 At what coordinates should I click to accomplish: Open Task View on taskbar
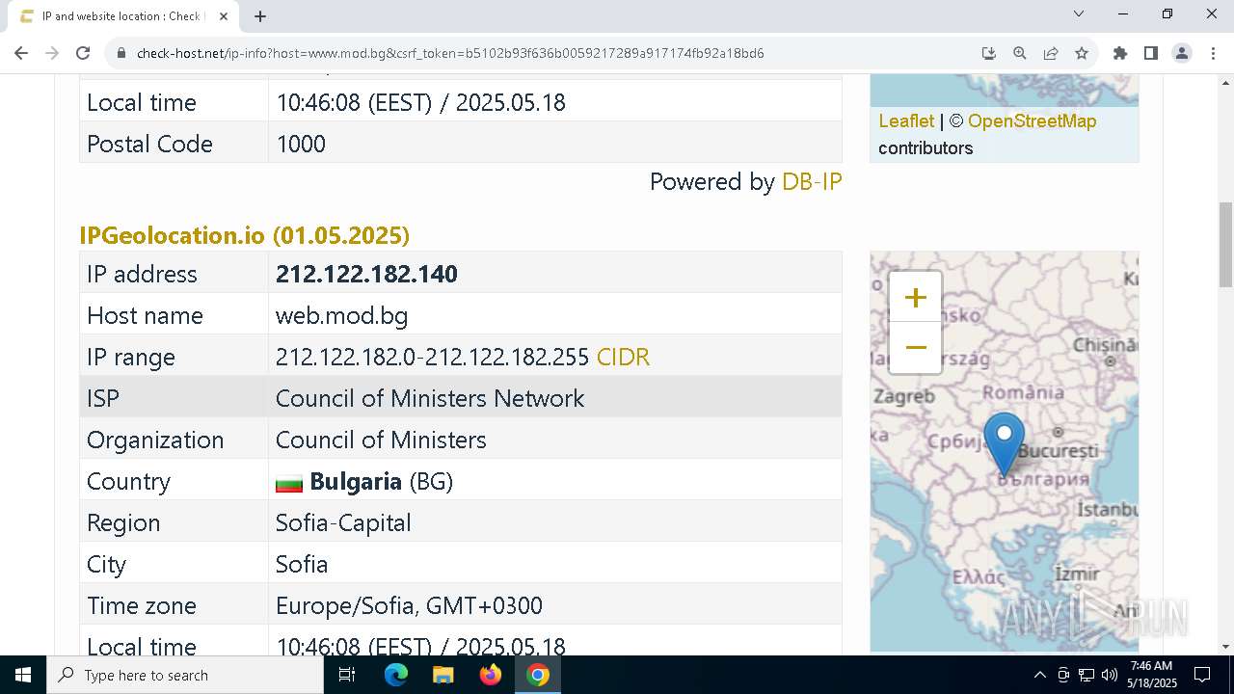click(347, 675)
